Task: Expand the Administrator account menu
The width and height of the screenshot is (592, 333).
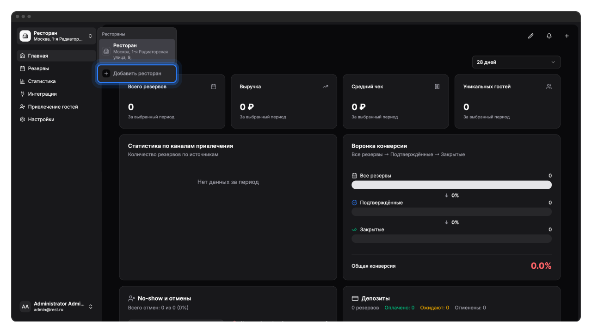Action: (91, 307)
